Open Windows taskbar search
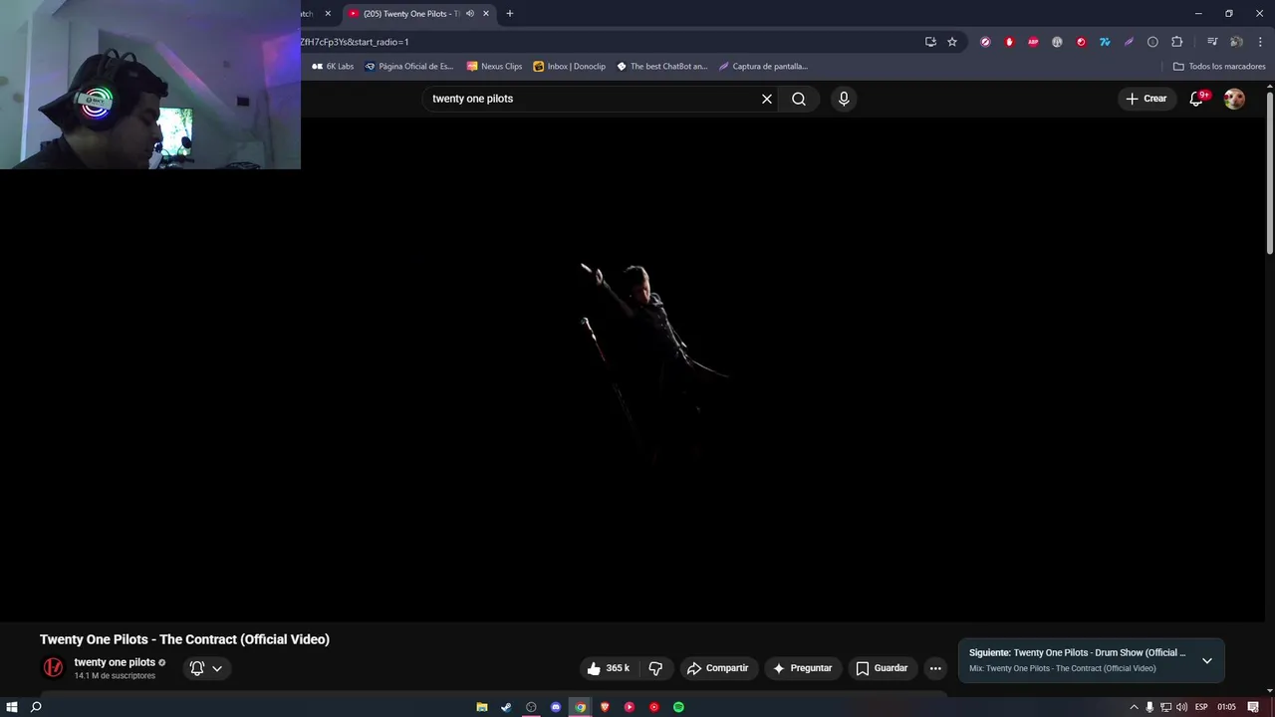The height and width of the screenshot is (717, 1275). pos(36,707)
